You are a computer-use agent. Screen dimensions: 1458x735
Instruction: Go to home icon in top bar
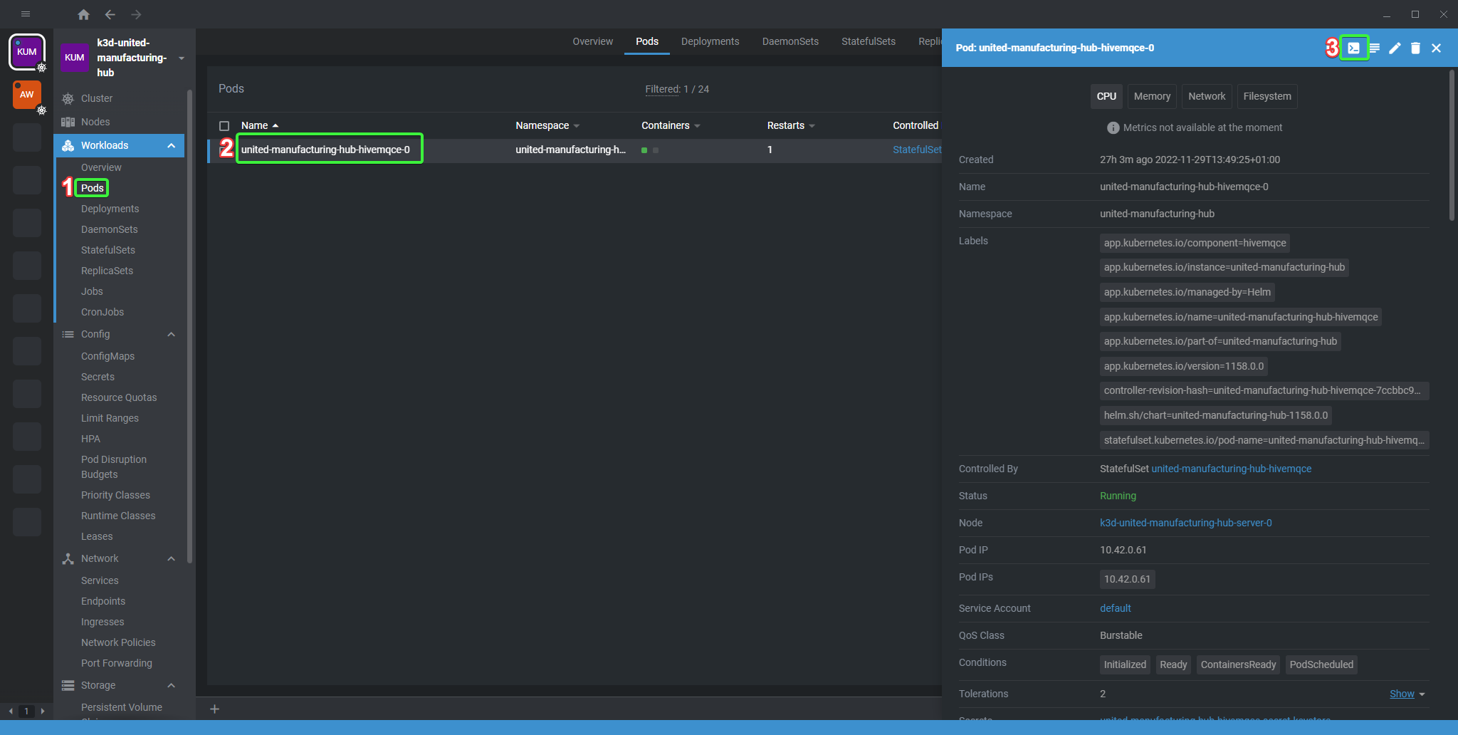(x=83, y=14)
